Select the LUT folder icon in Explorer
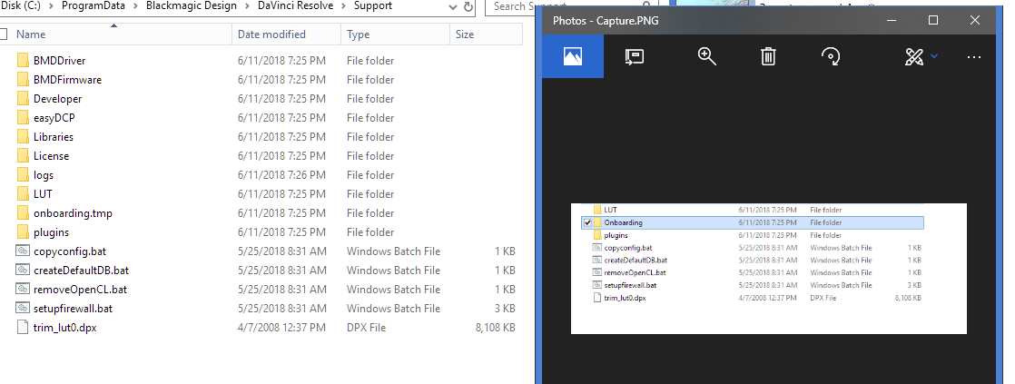This screenshot has width=1015, height=384. 23,194
